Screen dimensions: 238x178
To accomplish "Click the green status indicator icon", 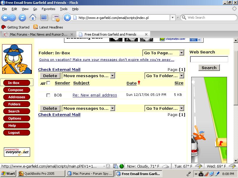I will (122, 166).
